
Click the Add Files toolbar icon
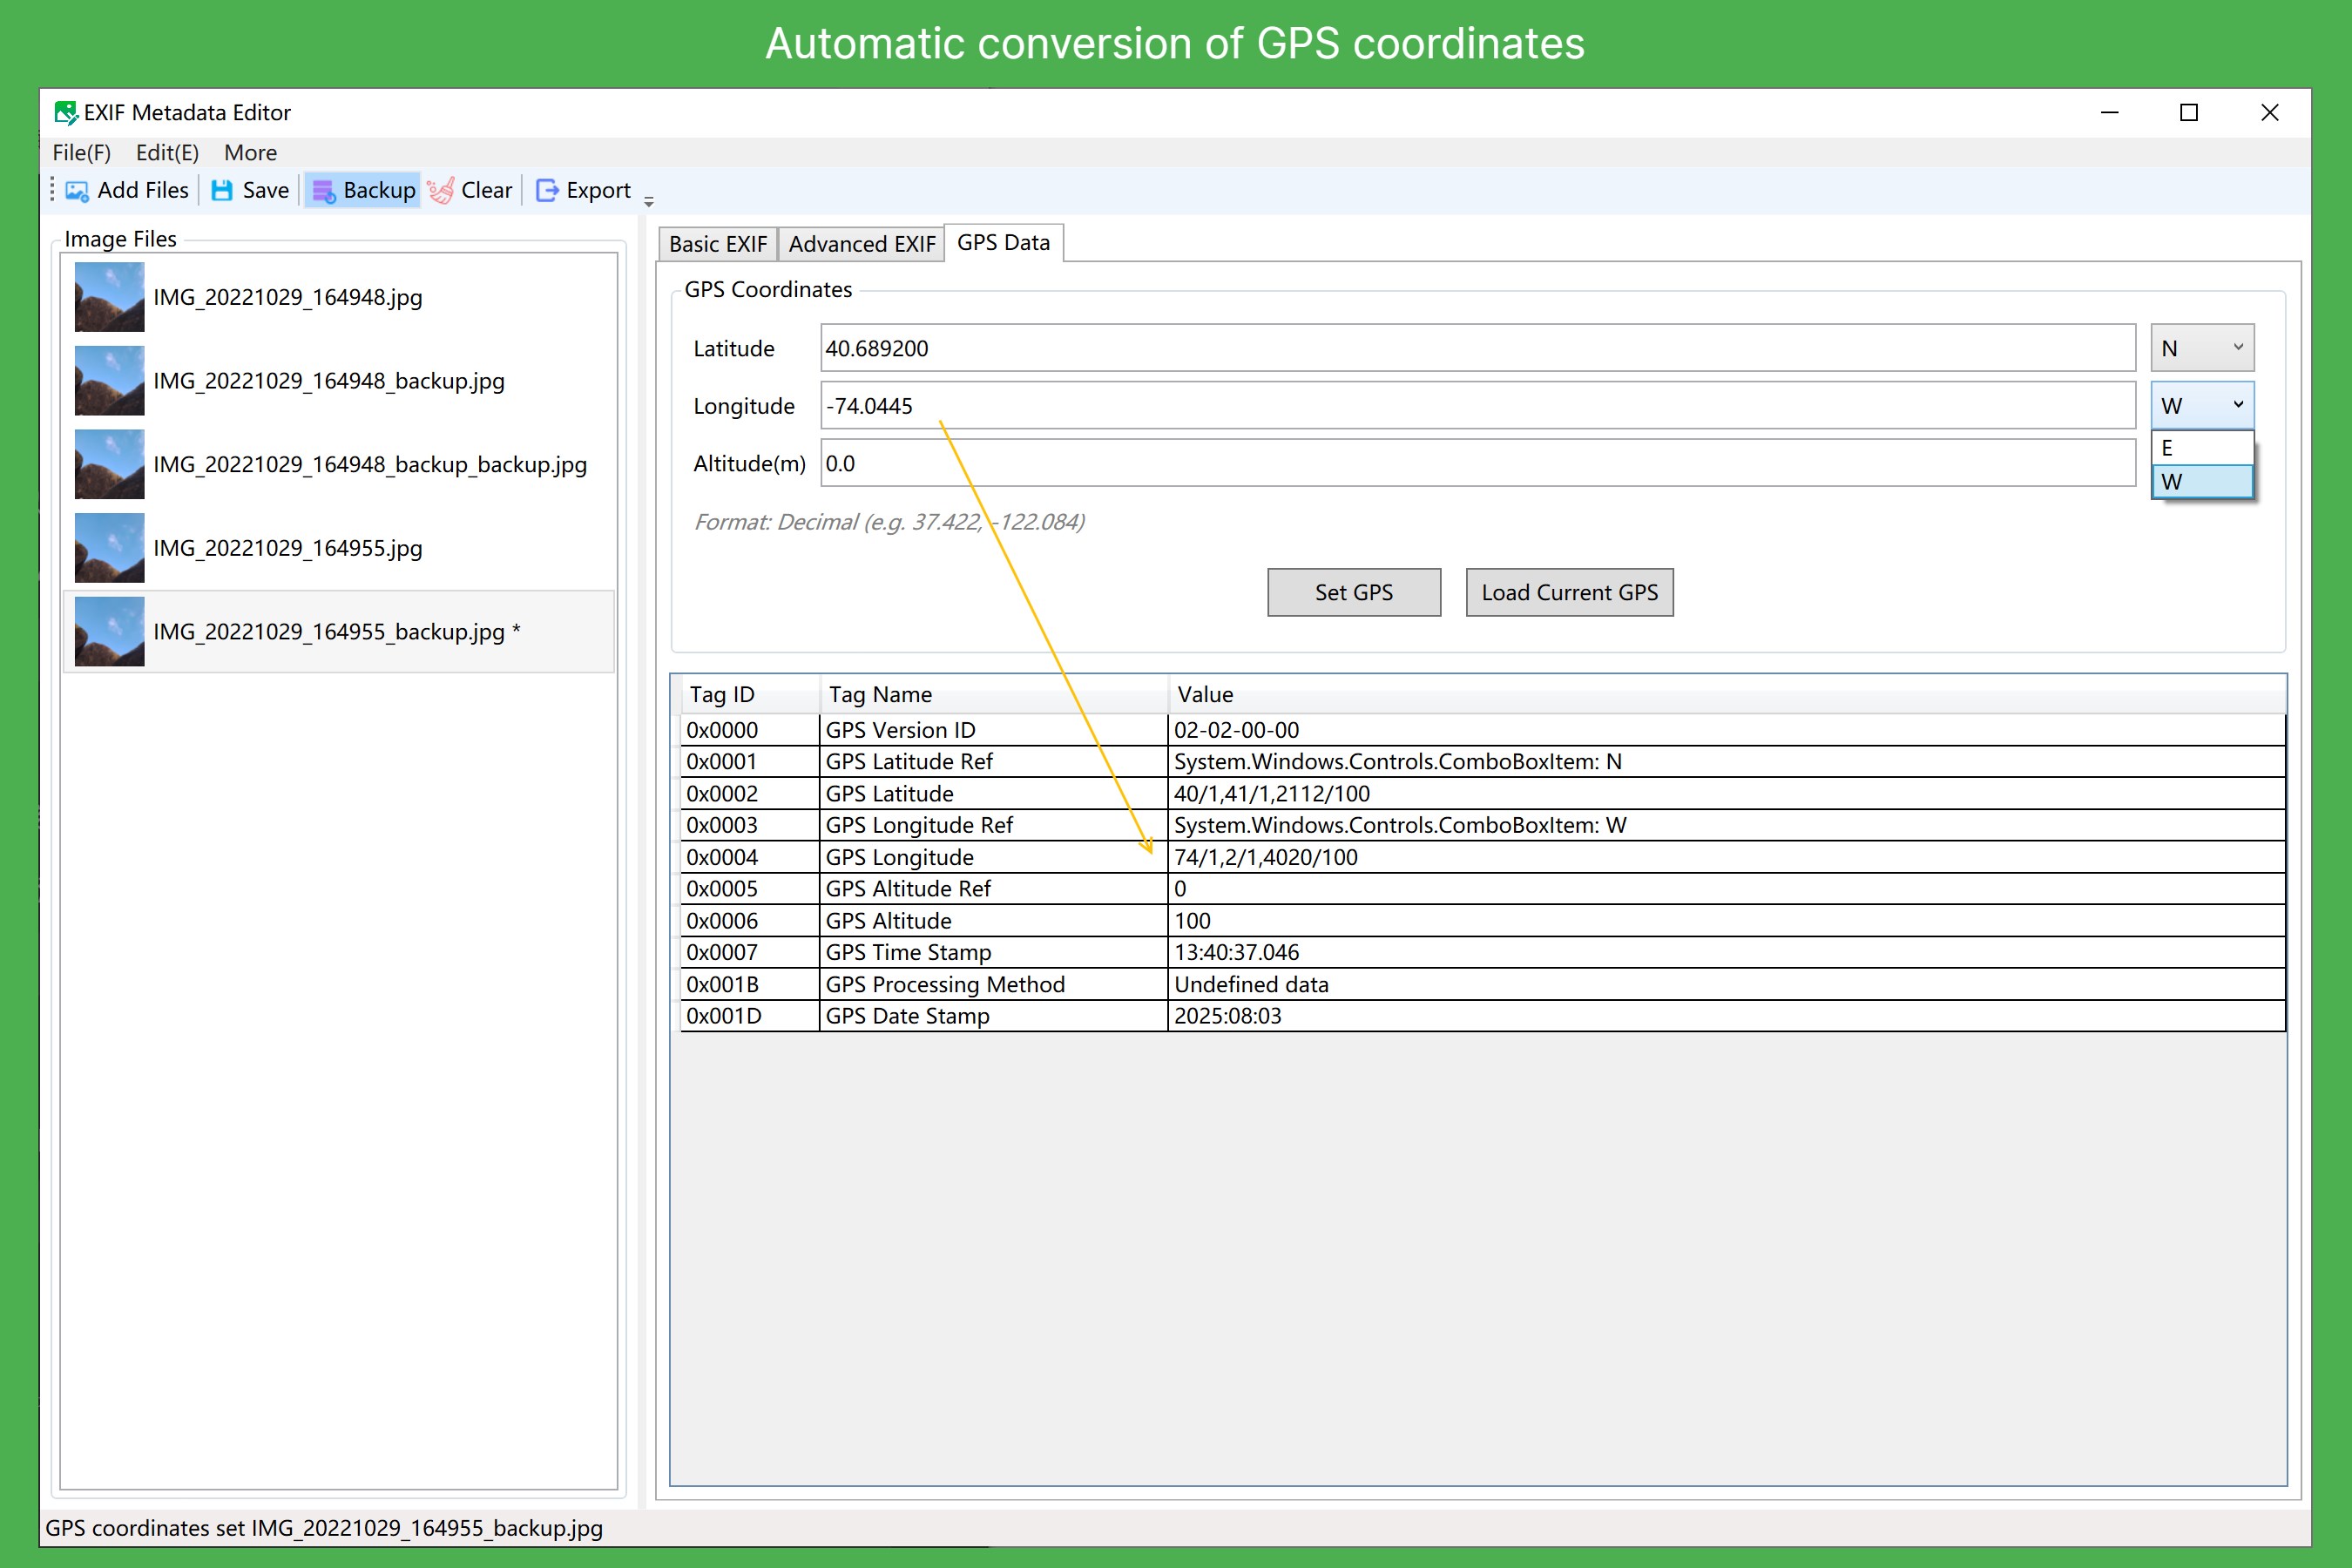77,191
